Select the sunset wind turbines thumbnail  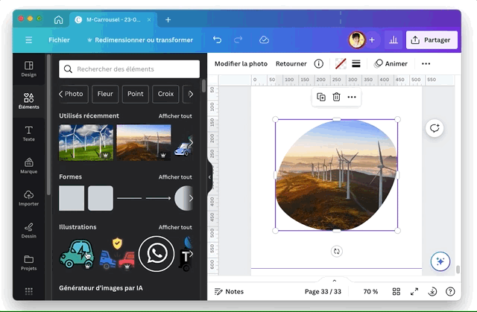(144, 142)
